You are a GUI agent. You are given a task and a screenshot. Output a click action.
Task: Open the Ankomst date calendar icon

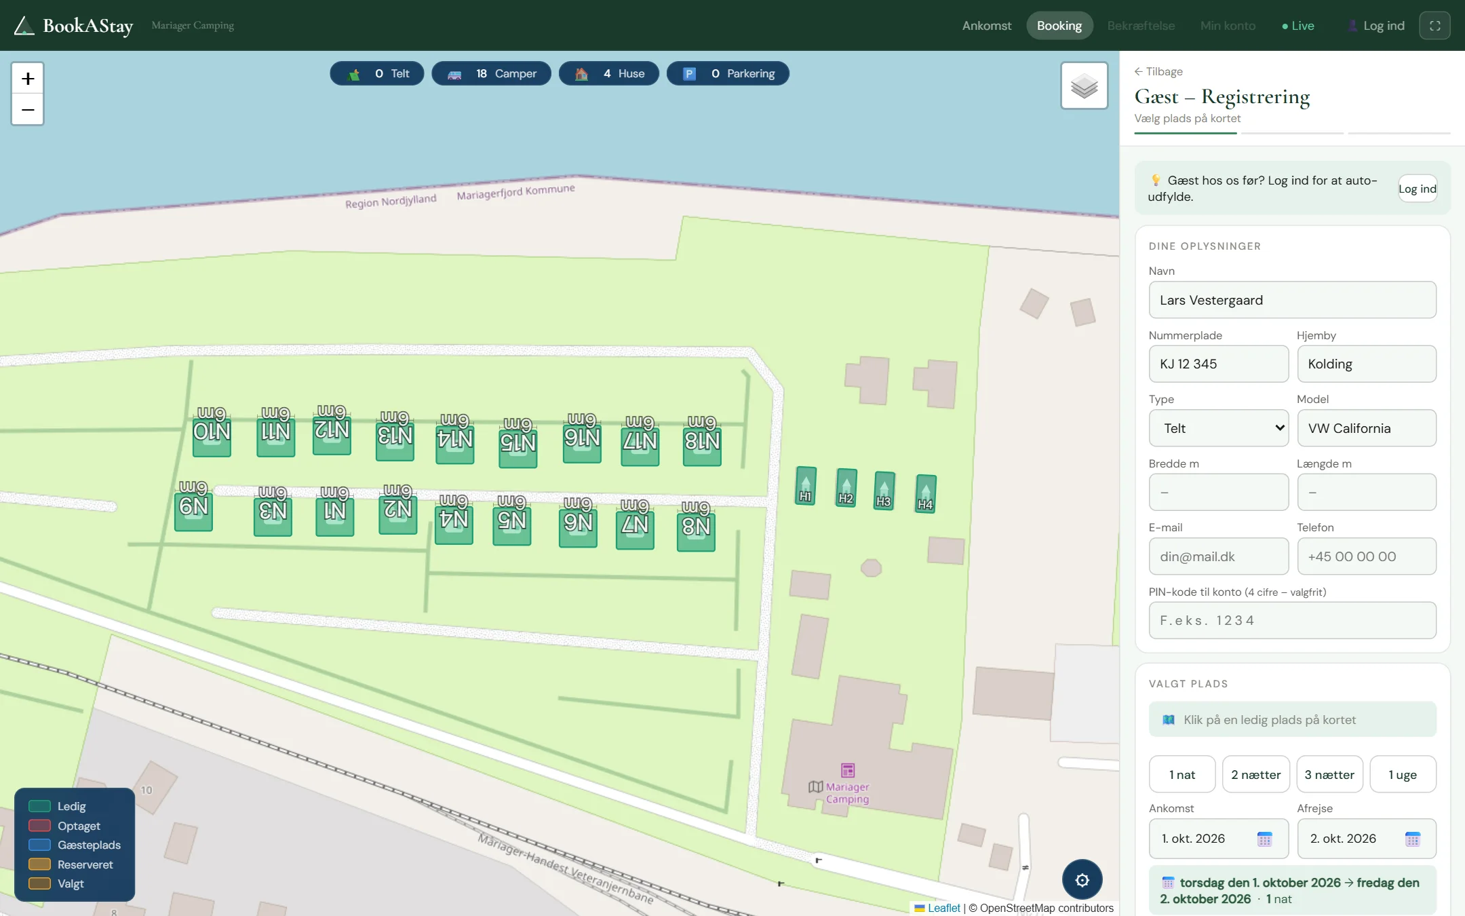click(x=1264, y=839)
